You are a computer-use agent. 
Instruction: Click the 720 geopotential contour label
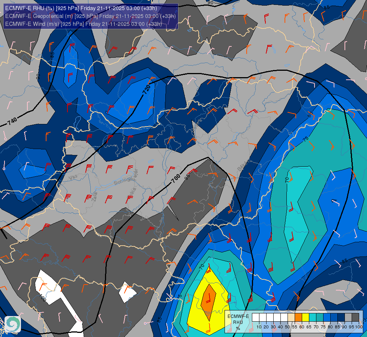[147, 89]
